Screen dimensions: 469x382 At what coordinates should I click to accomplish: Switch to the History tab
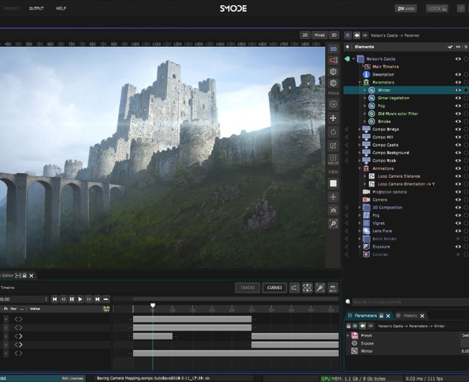click(x=409, y=316)
